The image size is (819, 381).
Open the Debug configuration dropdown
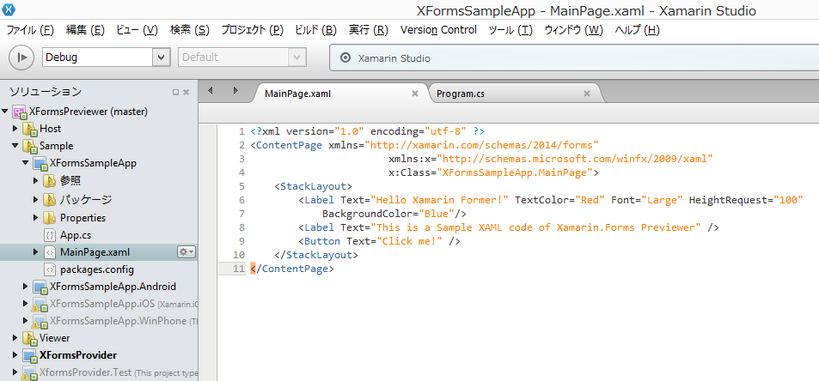tap(161, 57)
